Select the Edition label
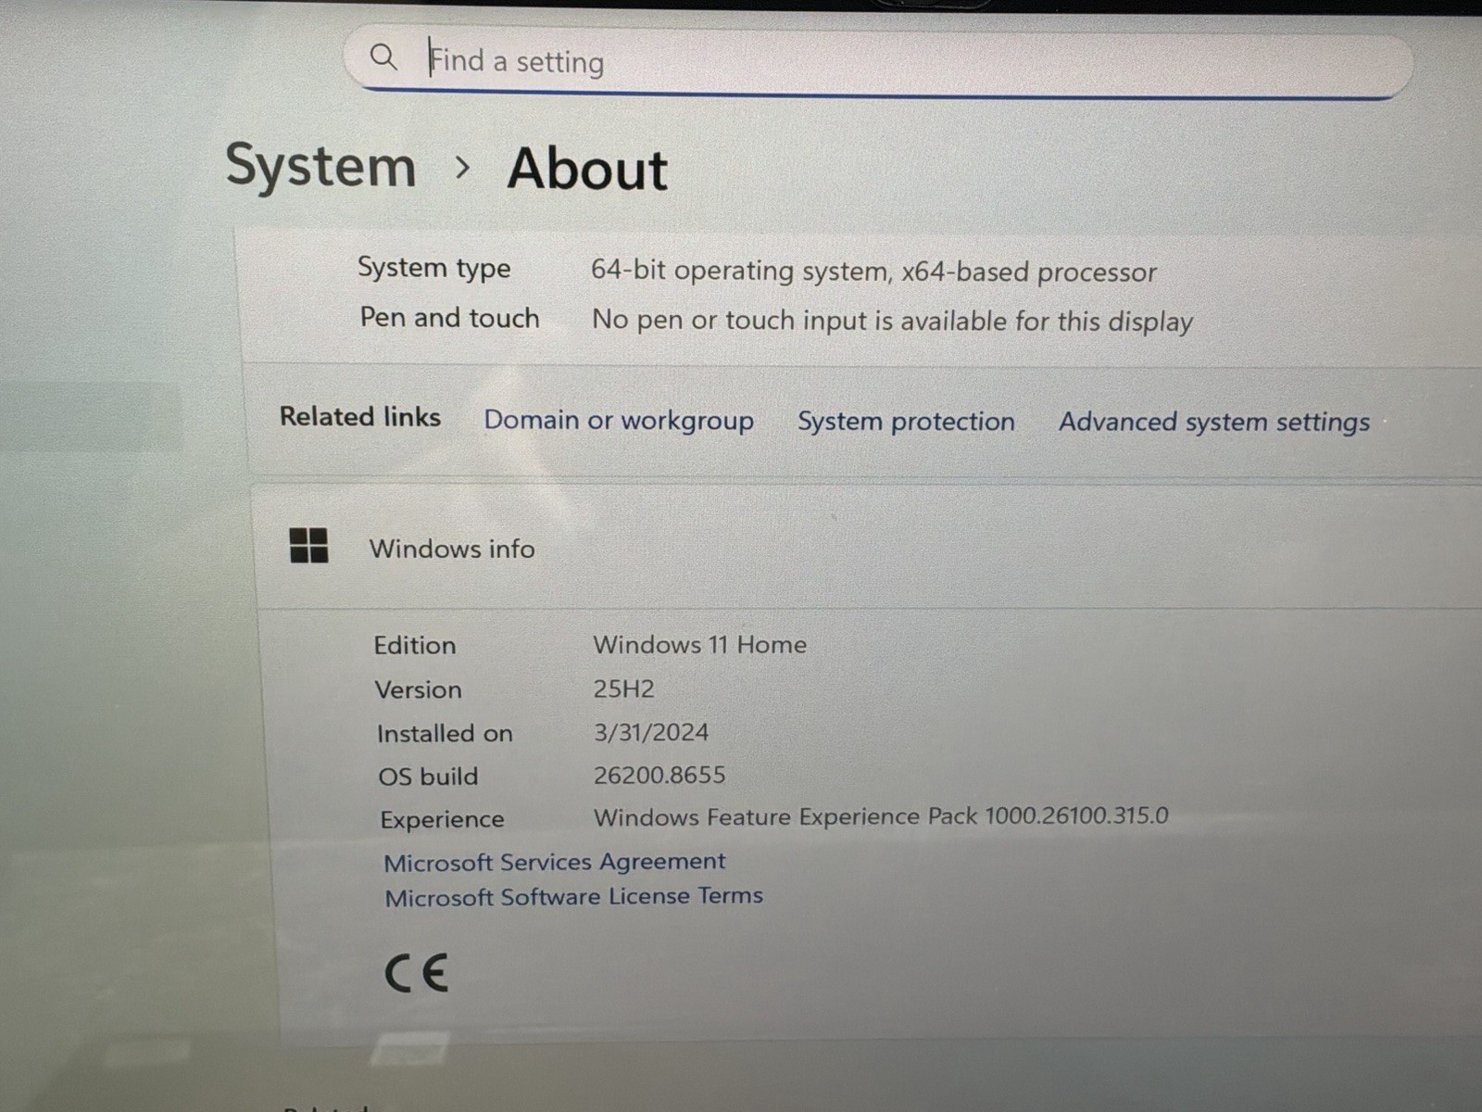The image size is (1482, 1112). [x=415, y=645]
